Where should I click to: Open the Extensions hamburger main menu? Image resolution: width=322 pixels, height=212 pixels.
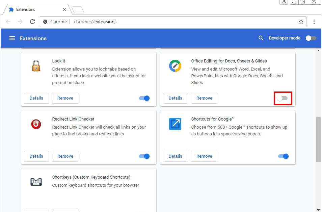[x=12, y=38]
